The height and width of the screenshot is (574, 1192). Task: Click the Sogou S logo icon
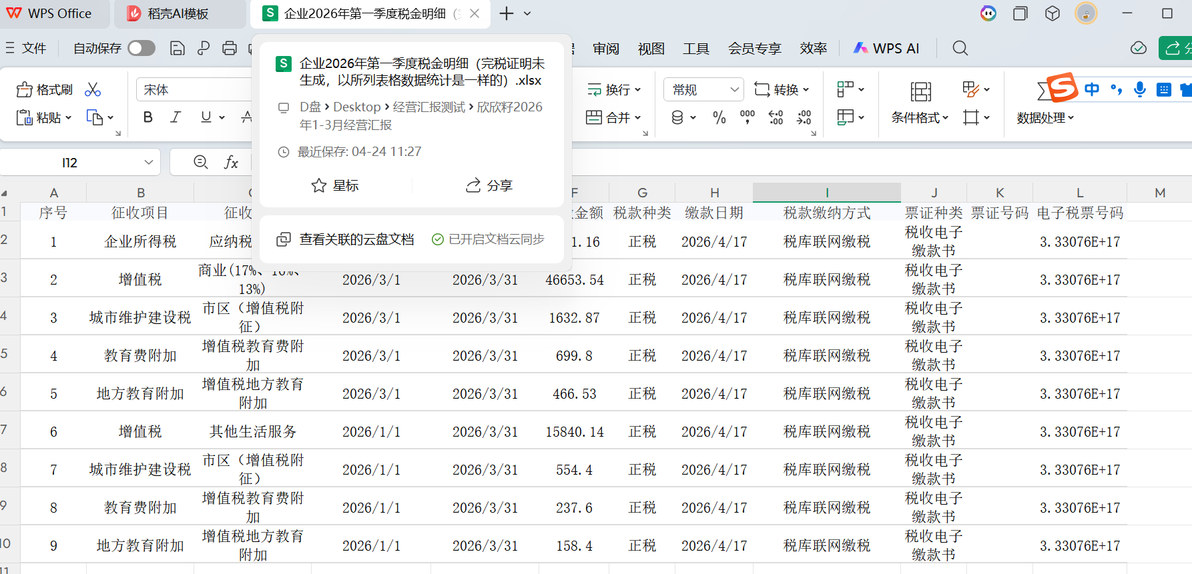[x=1061, y=87]
